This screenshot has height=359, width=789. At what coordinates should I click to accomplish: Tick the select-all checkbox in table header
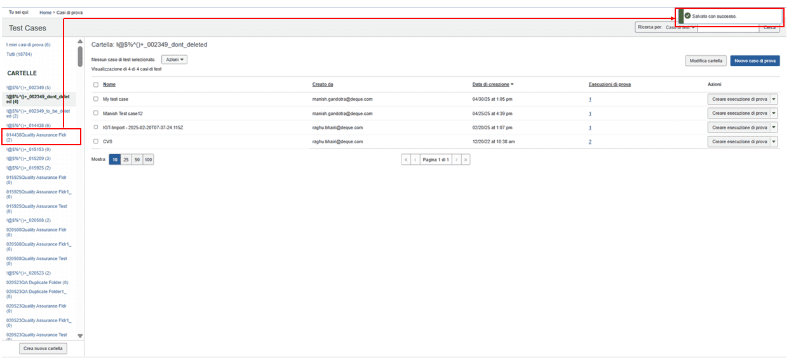(96, 84)
